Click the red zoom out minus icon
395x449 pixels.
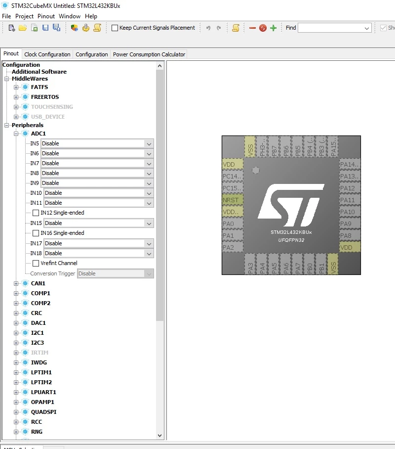[x=252, y=28]
